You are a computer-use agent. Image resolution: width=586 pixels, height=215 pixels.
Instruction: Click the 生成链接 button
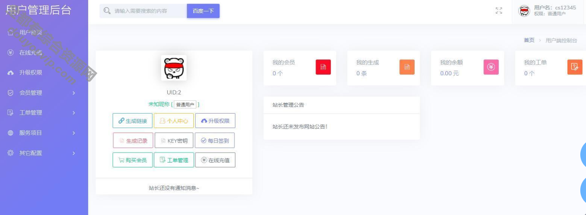point(133,121)
